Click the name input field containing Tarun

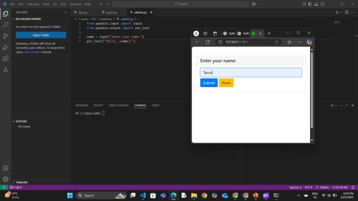251,72
